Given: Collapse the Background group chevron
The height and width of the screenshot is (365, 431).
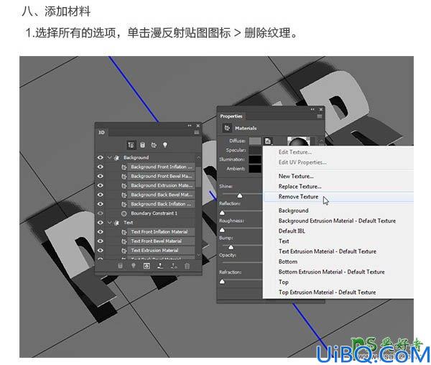Looking at the screenshot, I should click(110, 157).
